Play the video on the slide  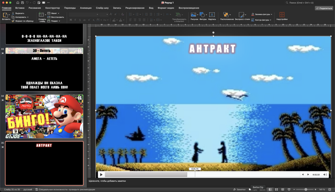pos(101,174)
